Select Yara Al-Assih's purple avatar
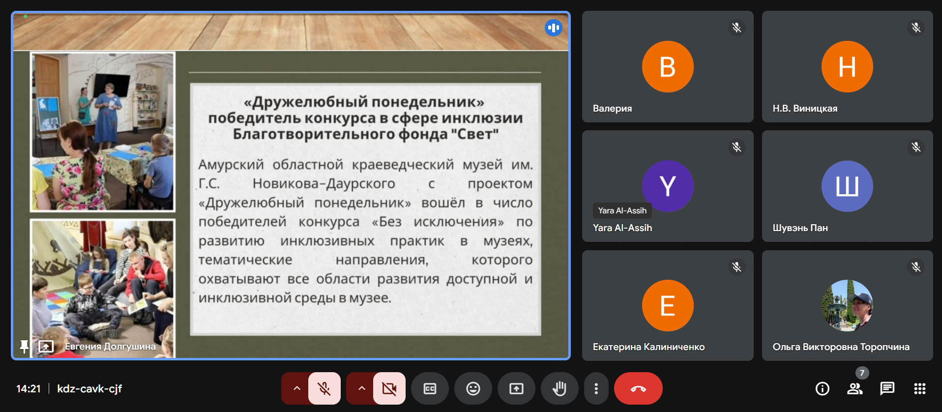This screenshot has height=412, width=942. 668,186
